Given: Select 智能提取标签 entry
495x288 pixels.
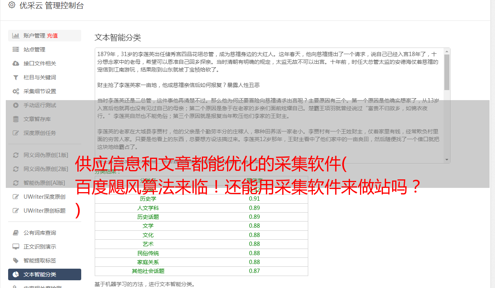Looking at the screenshot, I should (x=44, y=261).
